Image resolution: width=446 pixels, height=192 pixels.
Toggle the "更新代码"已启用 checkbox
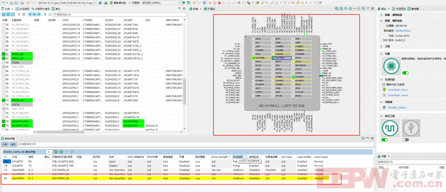click(384, 84)
